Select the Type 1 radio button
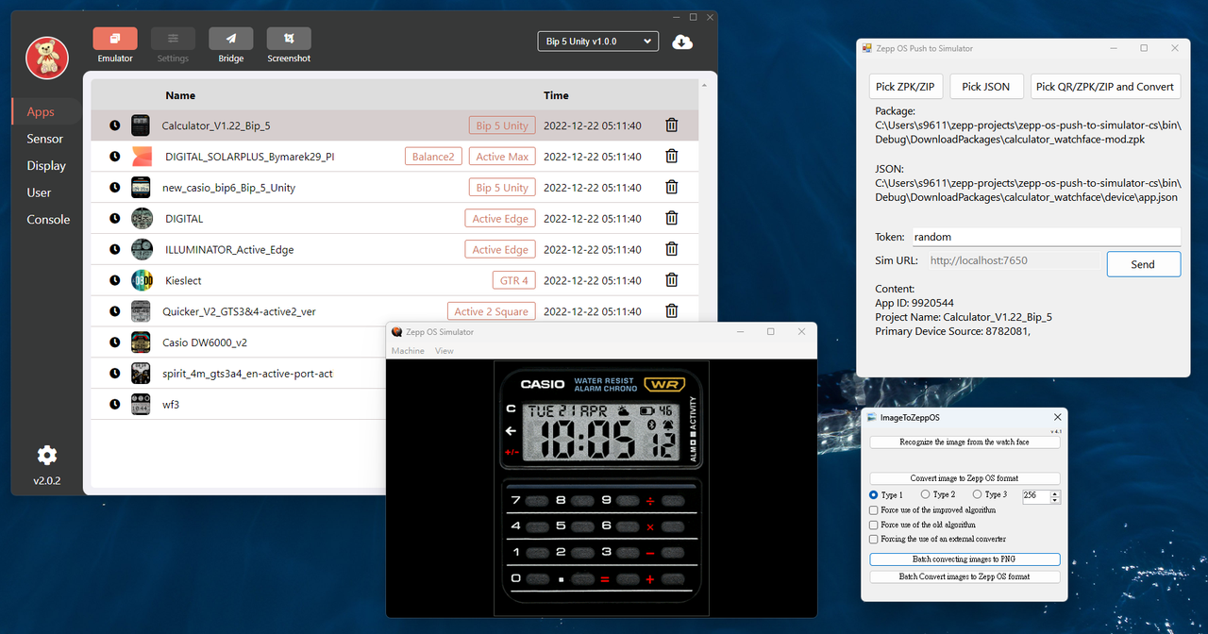 pyautogui.click(x=873, y=495)
